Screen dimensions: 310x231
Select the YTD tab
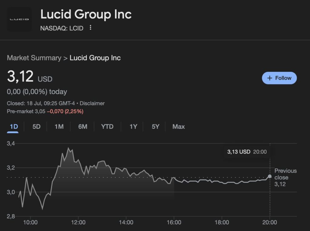107,127
